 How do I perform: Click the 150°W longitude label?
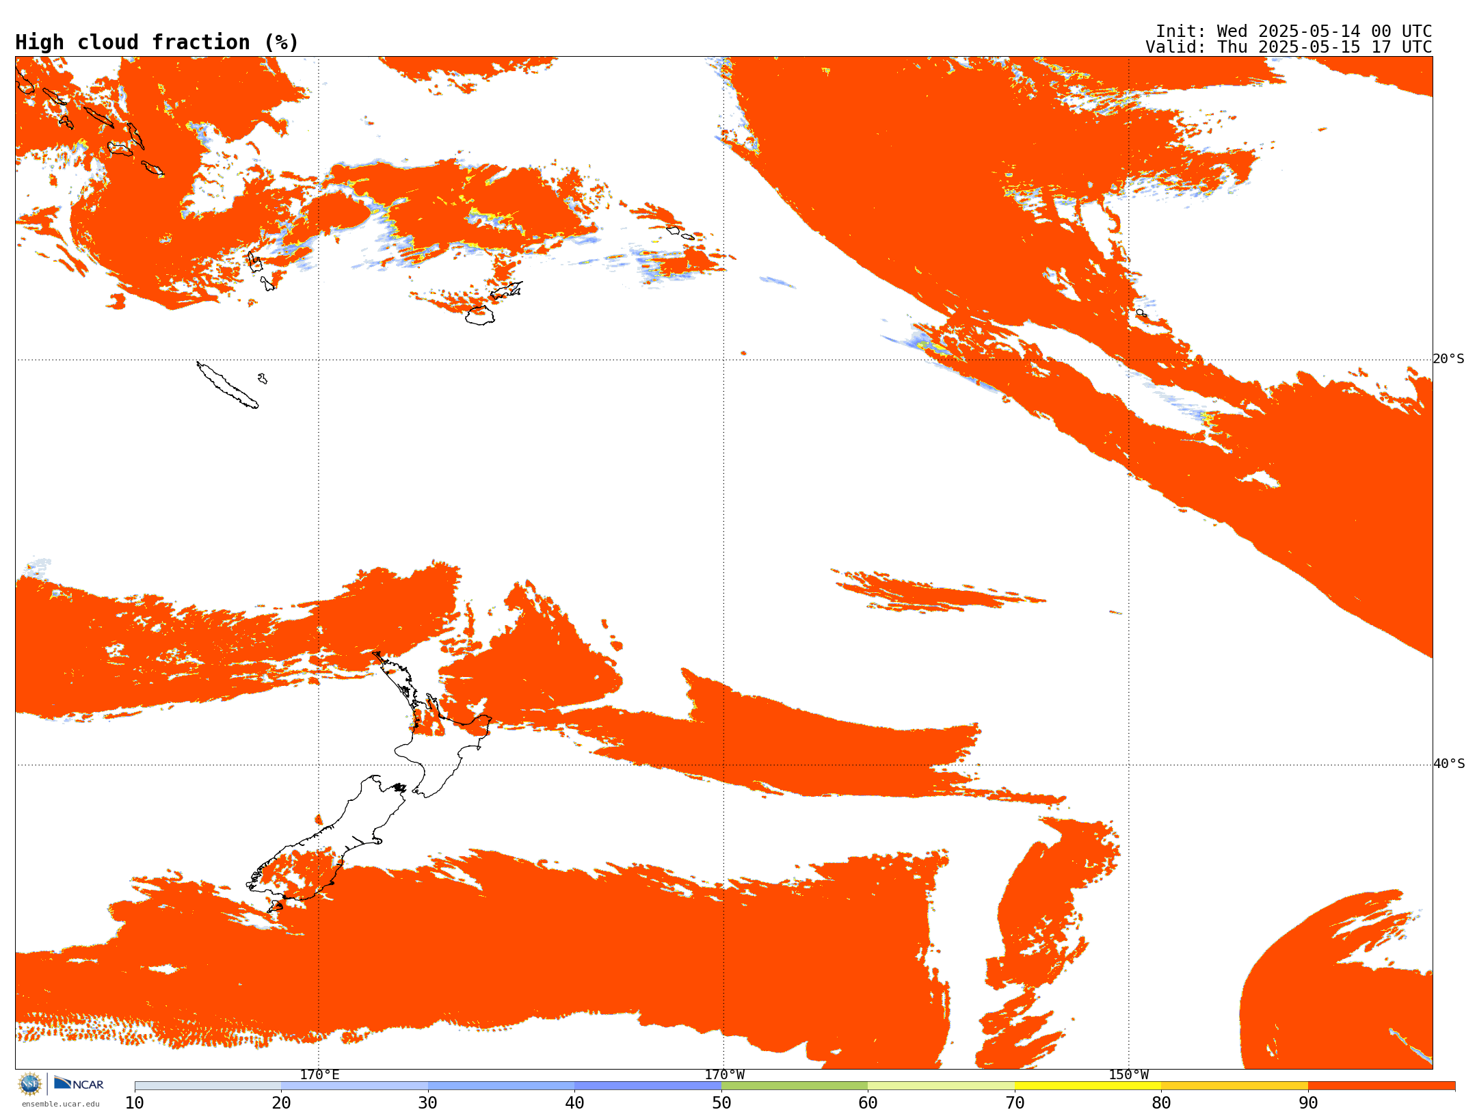[1128, 1074]
